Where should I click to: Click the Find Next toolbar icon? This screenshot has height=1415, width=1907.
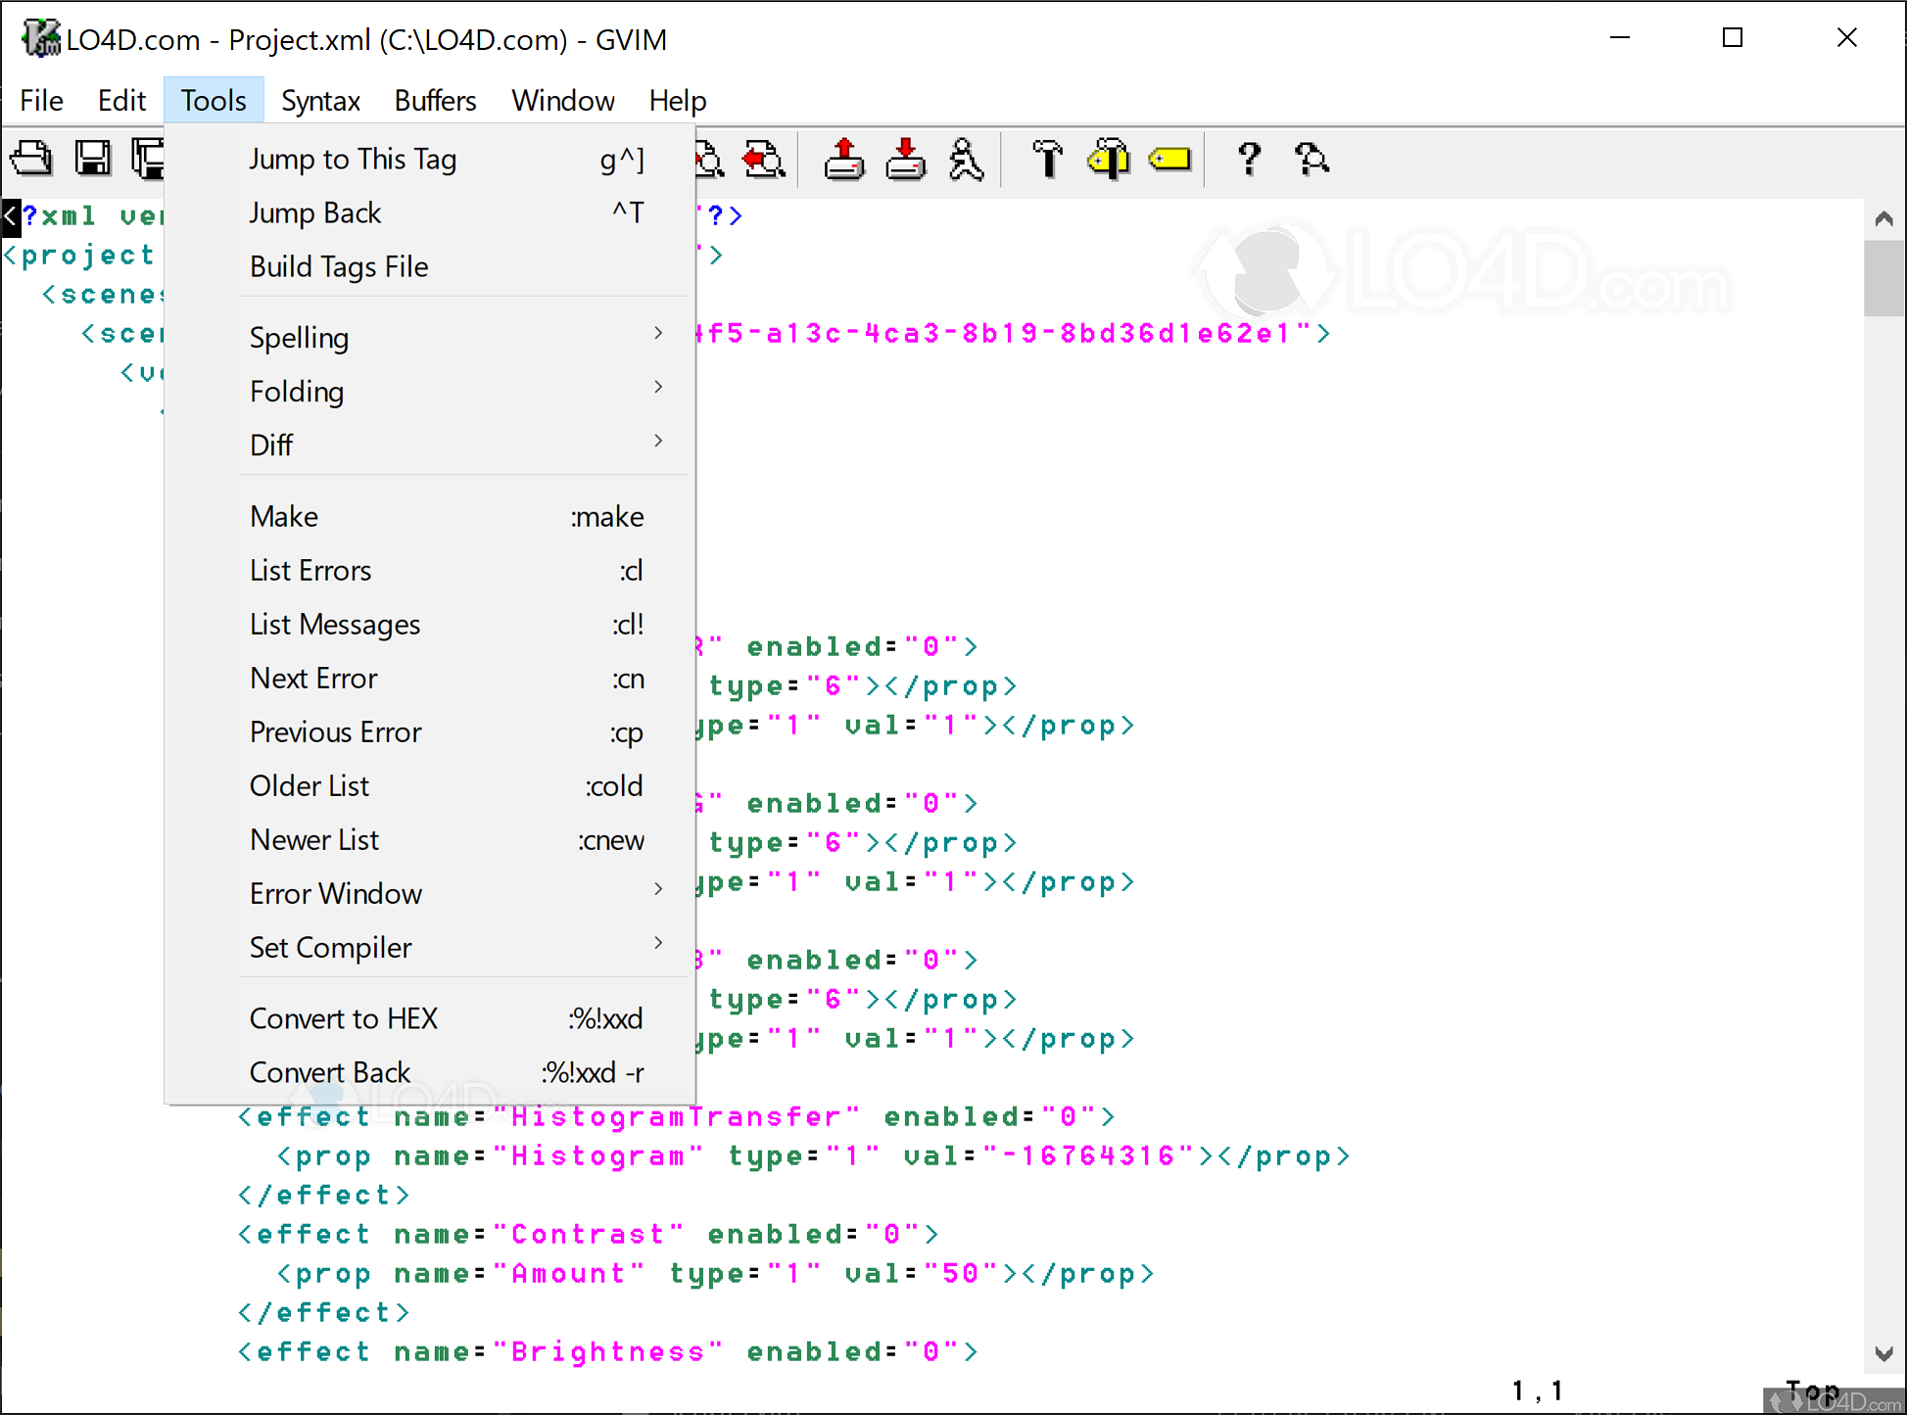[707, 158]
